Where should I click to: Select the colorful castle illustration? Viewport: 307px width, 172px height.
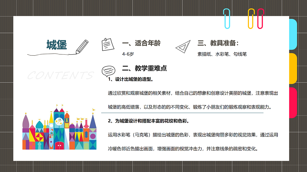(60, 127)
